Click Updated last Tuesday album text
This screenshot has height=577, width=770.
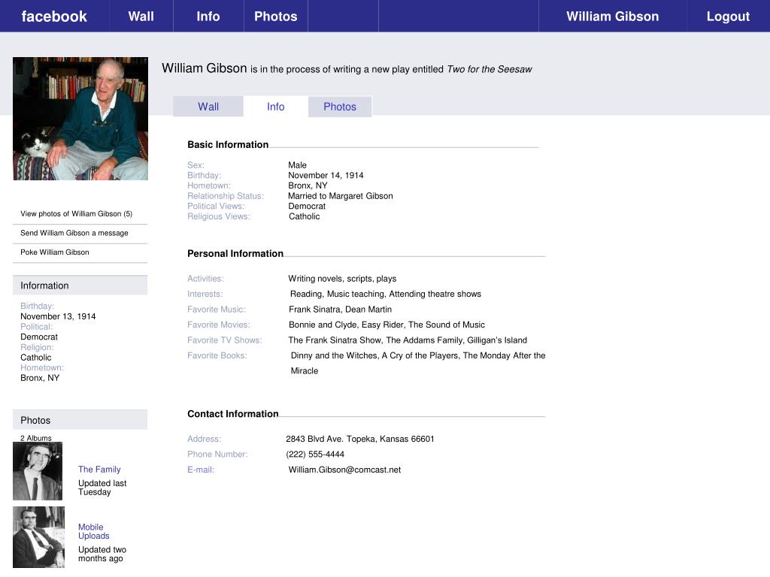102,488
